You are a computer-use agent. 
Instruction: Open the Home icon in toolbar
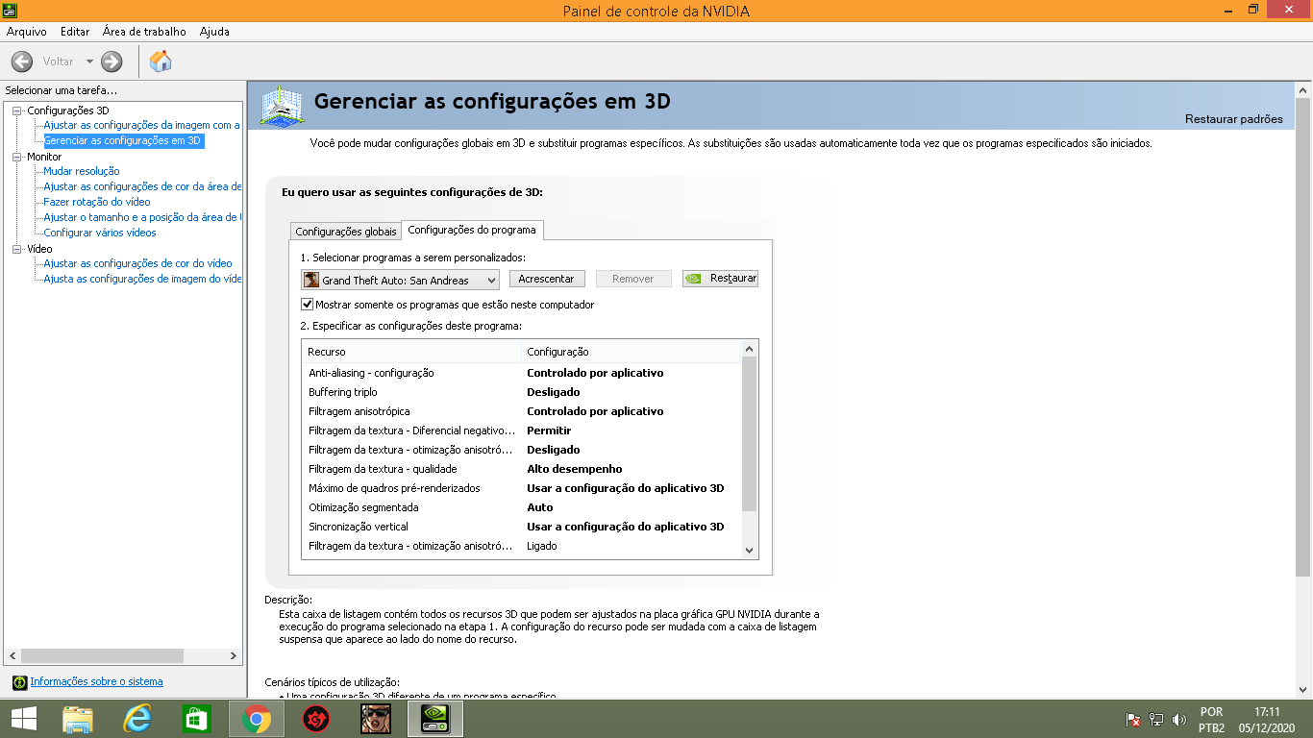[161, 61]
